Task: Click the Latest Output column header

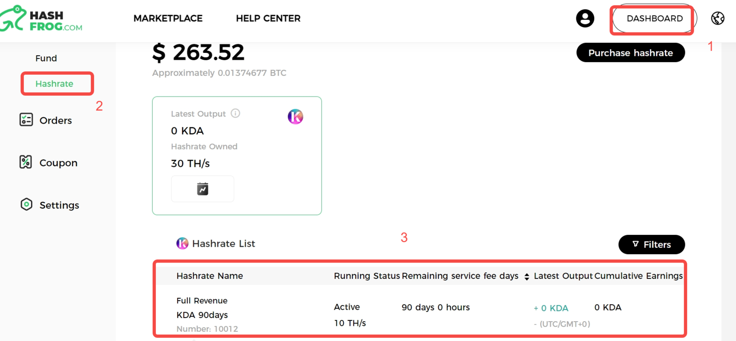Action: pyautogui.click(x=563, y=276)
